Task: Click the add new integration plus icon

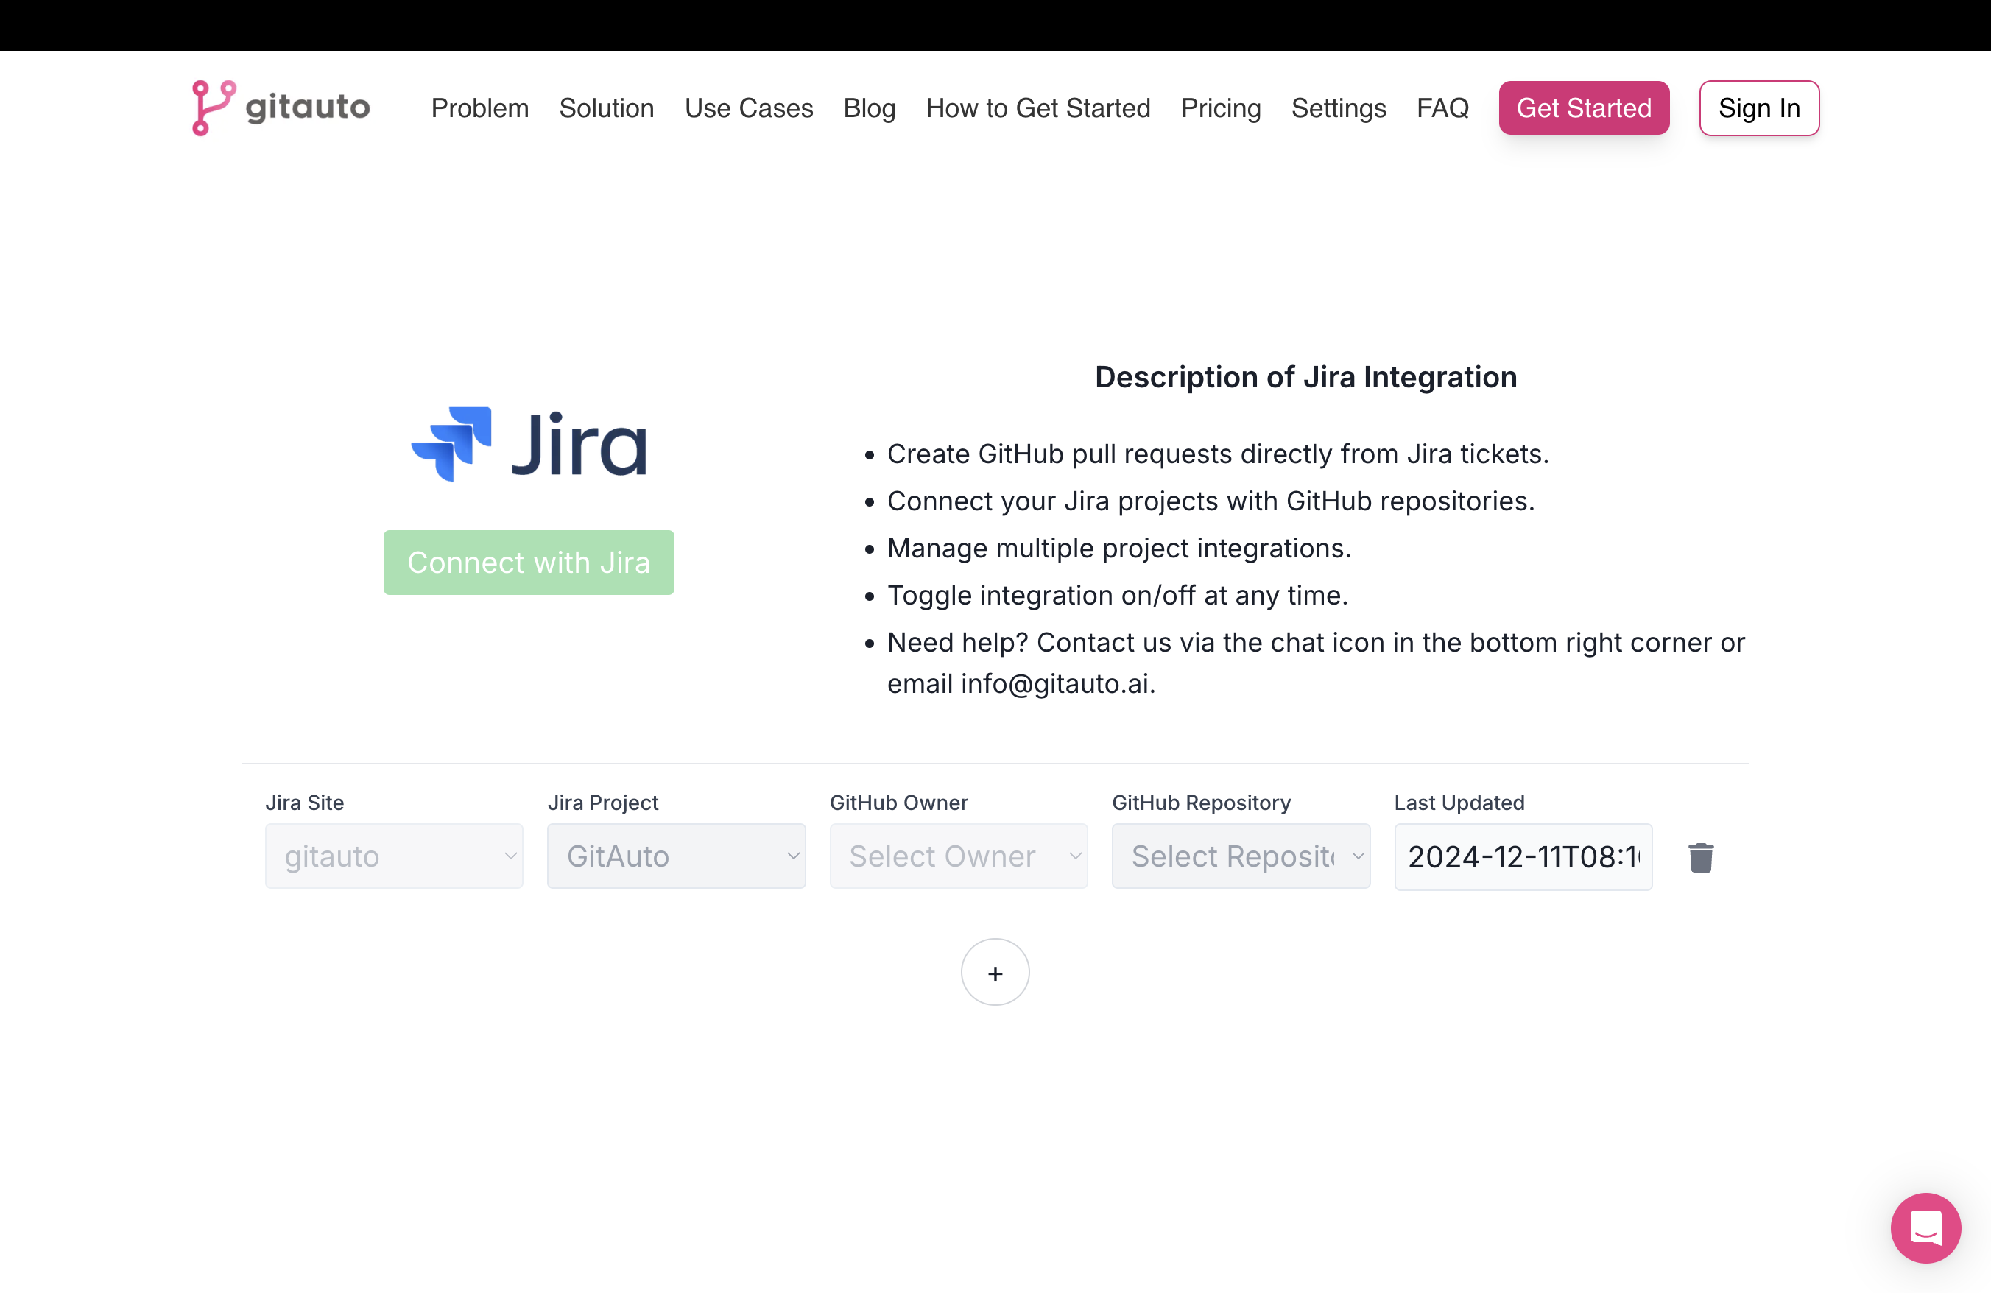Action: pos(995,973)
